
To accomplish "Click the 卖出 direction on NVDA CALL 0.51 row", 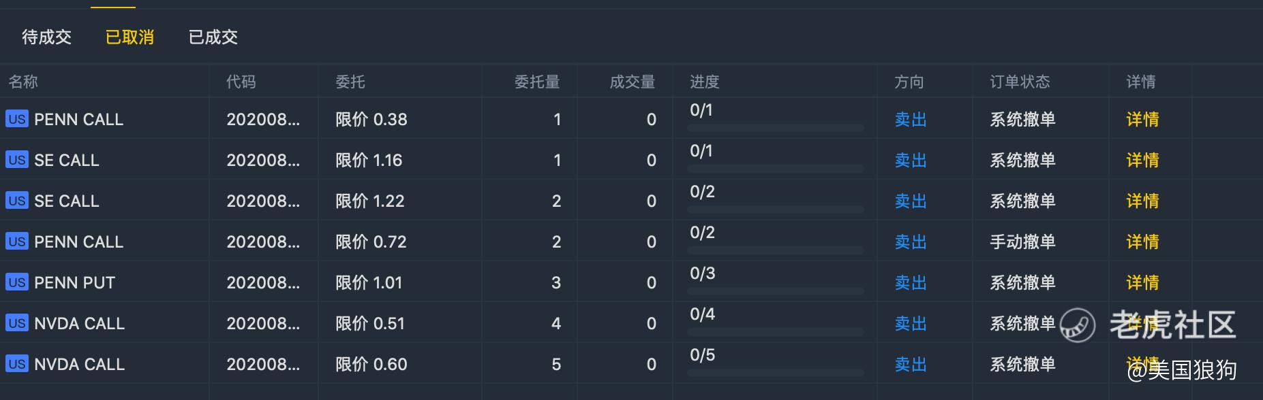I will click(x=911, y=323).
